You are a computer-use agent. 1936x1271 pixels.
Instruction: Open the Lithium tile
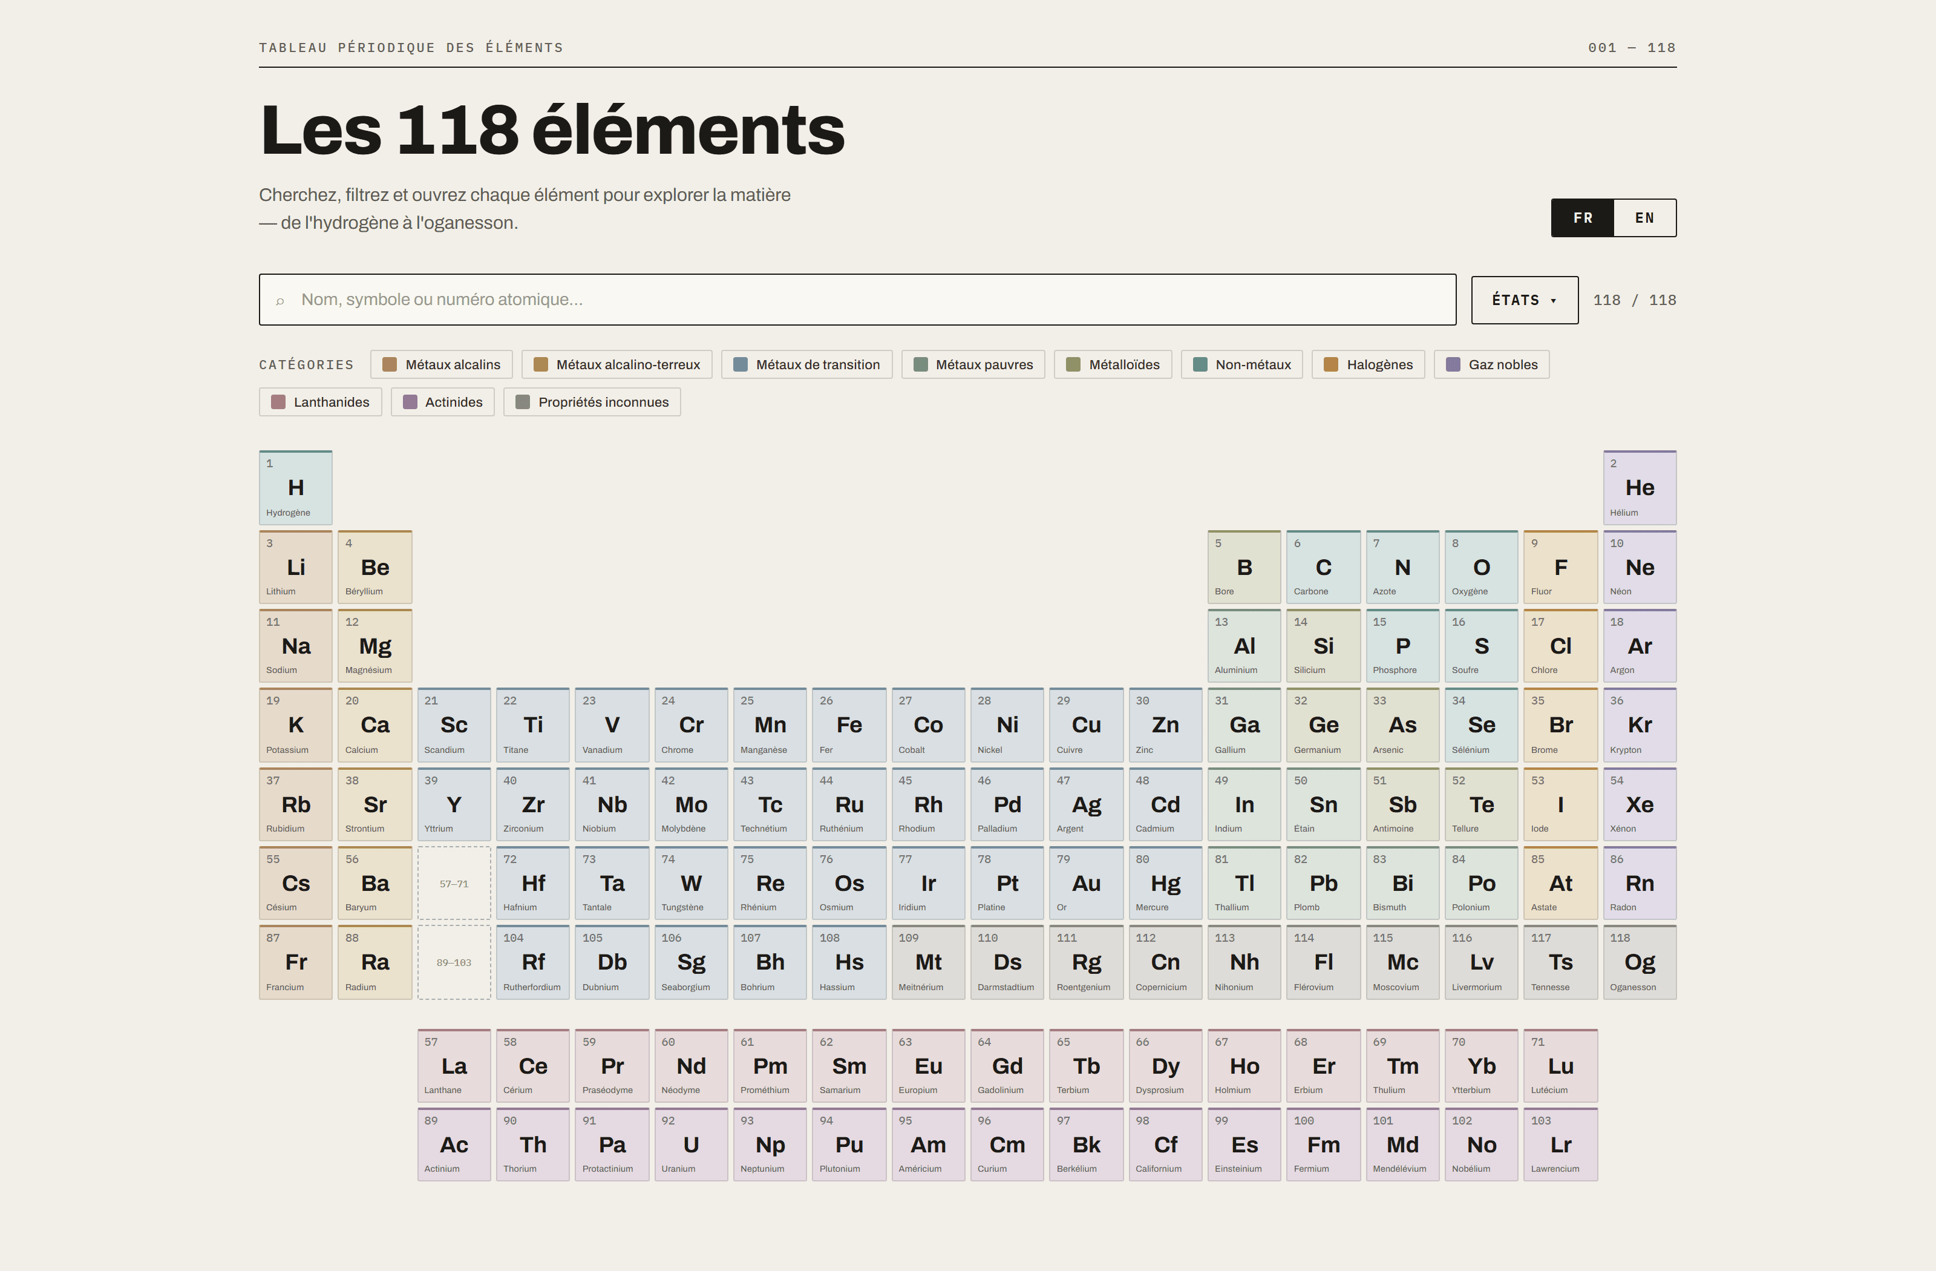coord(296,567)
